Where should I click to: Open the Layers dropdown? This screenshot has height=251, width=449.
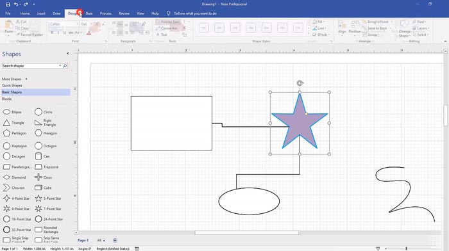(x=420, y=28)
